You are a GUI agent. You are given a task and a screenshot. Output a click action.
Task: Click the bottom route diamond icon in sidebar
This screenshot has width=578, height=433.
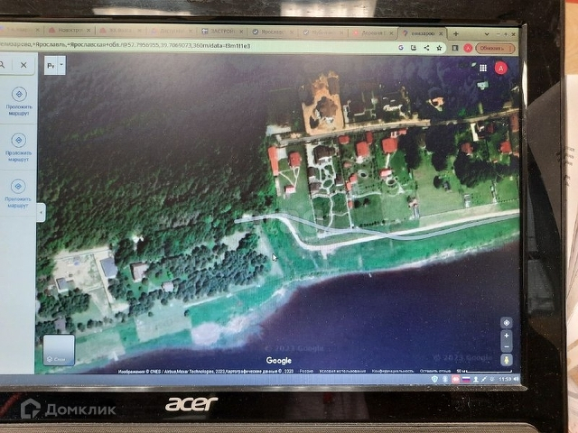(18, 187)
